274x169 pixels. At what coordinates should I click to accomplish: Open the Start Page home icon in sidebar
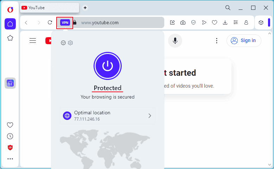pos(10,24)
